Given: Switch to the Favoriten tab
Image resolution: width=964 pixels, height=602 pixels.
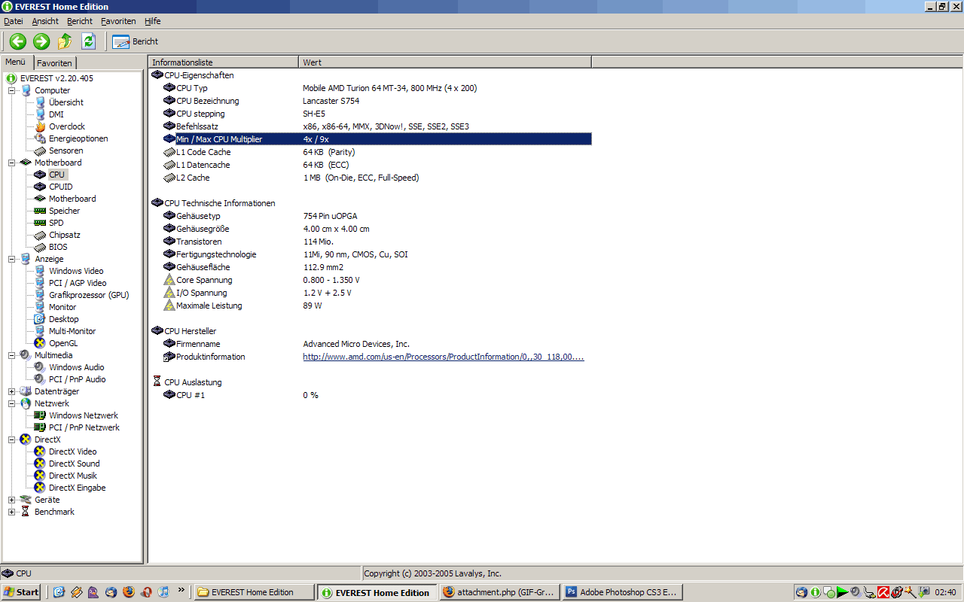Looking at the screenshot, I should click(x=55, y=63).
